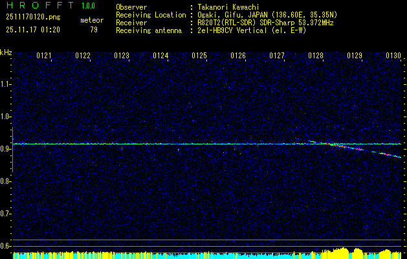The width and height of the screenshot is (407, 259).
Task: Click the Receiving antenna label
Action: click(x=149, y=30)
